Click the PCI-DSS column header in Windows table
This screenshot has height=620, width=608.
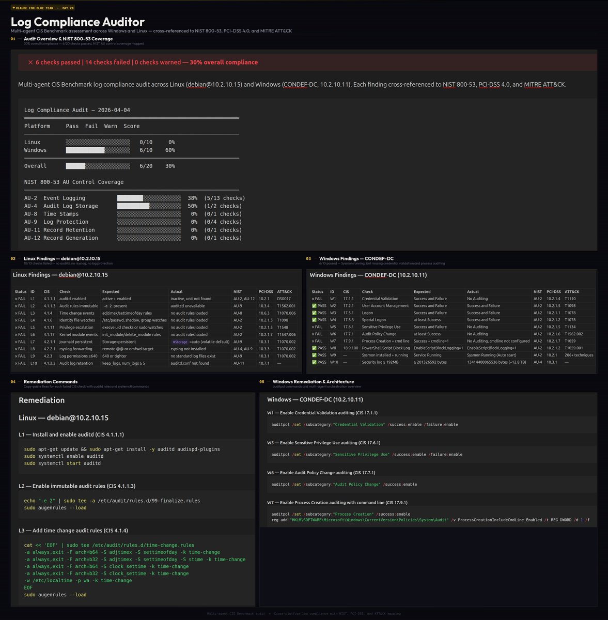point(554,291)
